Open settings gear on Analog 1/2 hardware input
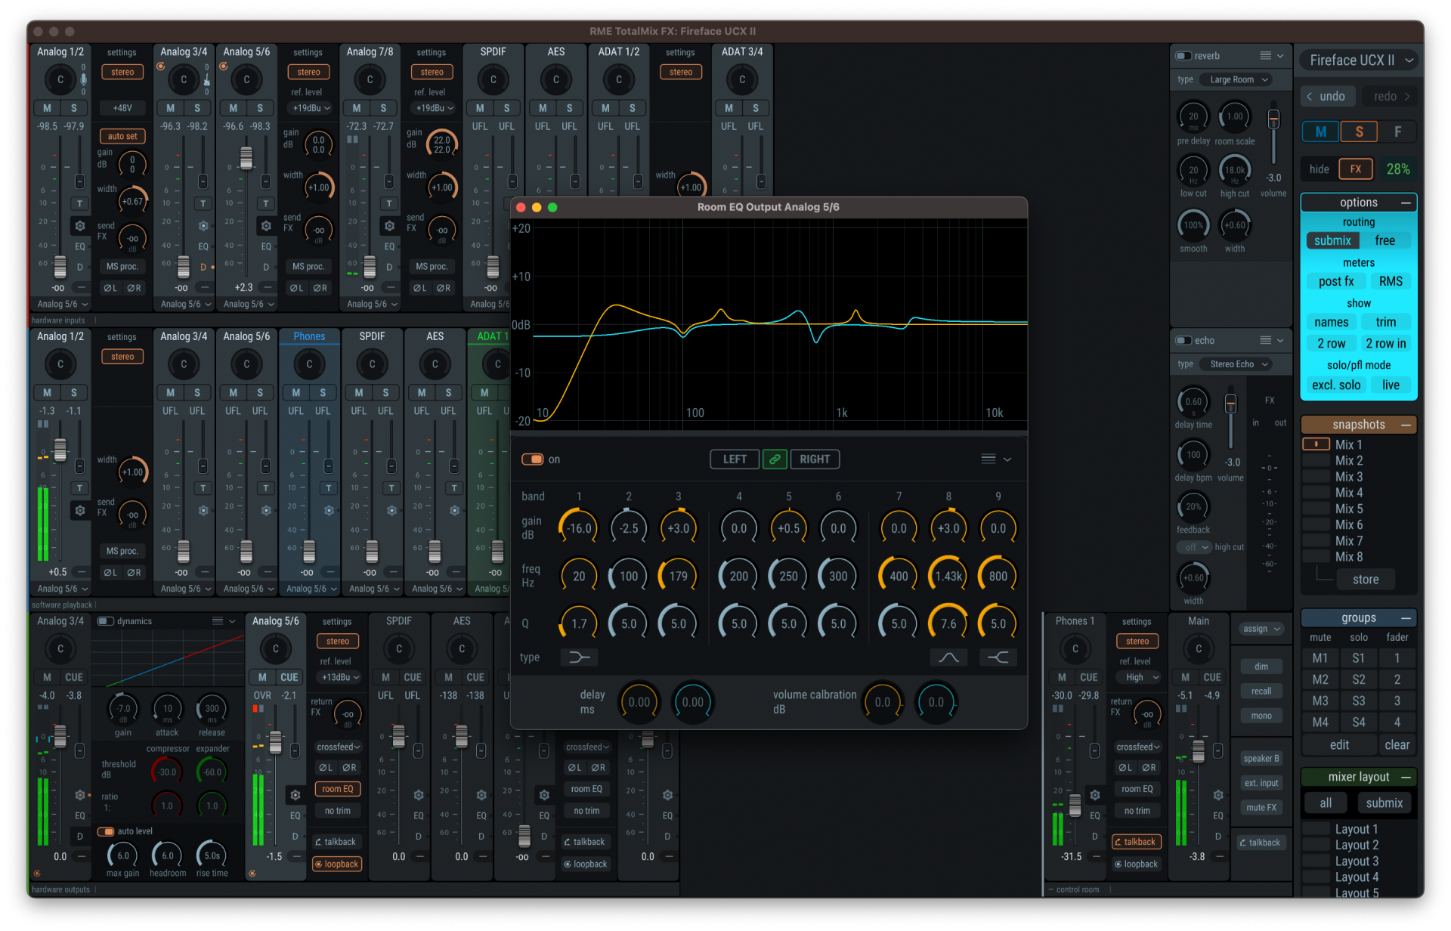This screenshot has width=1451, height=931. coord(80,225)
